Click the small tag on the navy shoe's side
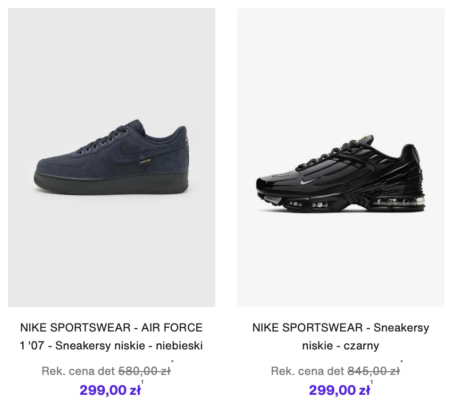The image size is (453, 408). click(141, 163)
